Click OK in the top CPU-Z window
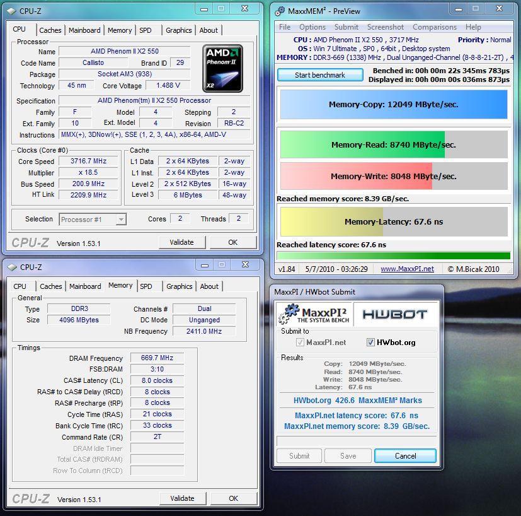 233,242
